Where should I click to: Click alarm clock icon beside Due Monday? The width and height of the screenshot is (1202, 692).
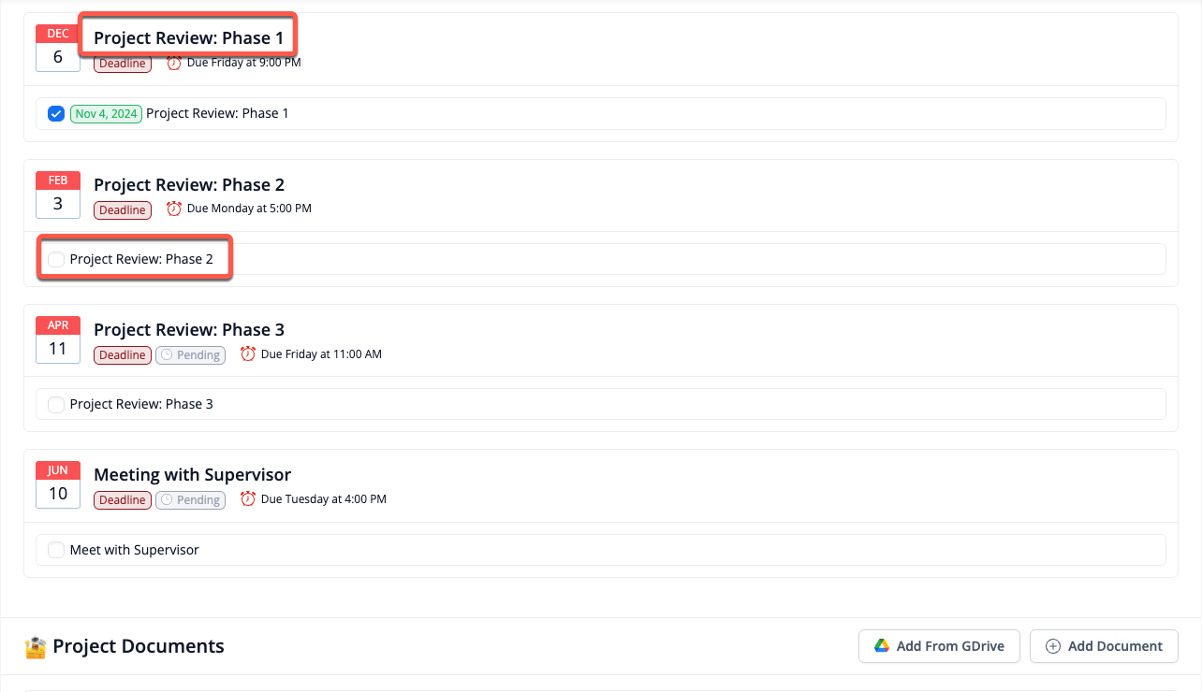tap(173, 209)
